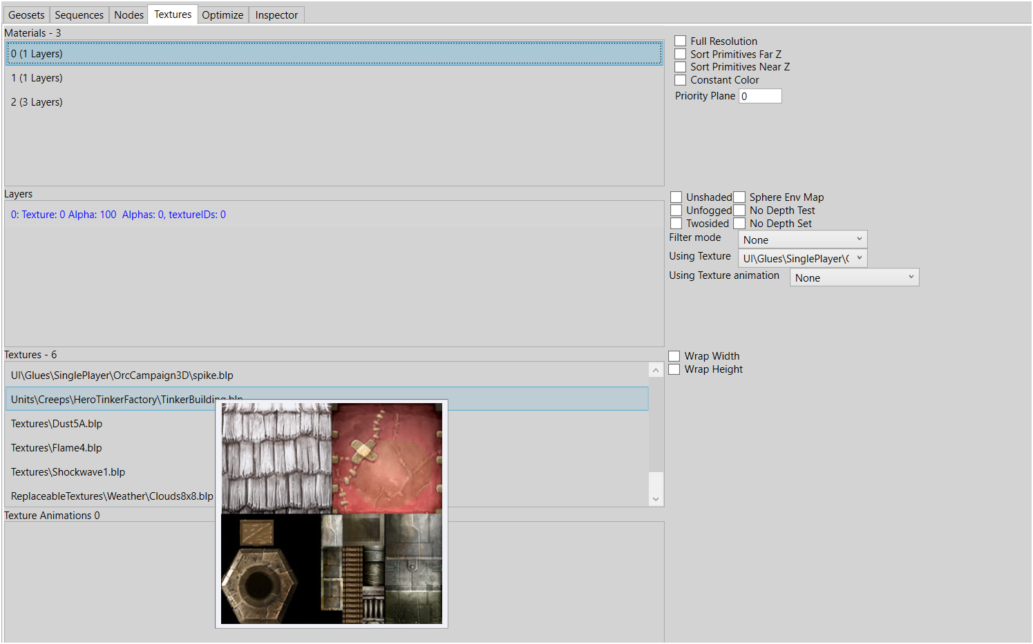The width and height of the screenshot is (1033, 644).
Task: Enable the Full Resolution checkbox
Action: (681, 41)
